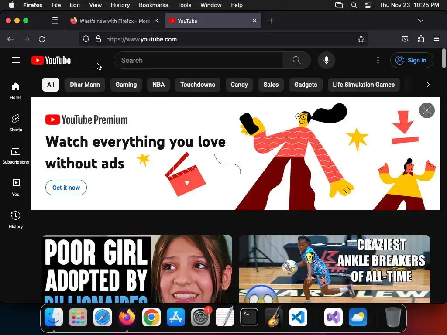Click Get it now button
Screen dimensions: 447x335
(66, 188)
